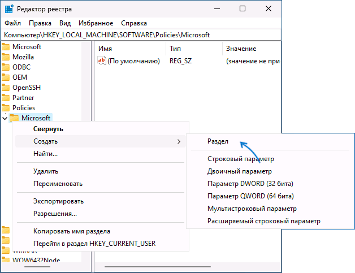355x273 pixels.
Task: Open the Правка menu
Action: [x=40, y=23]
